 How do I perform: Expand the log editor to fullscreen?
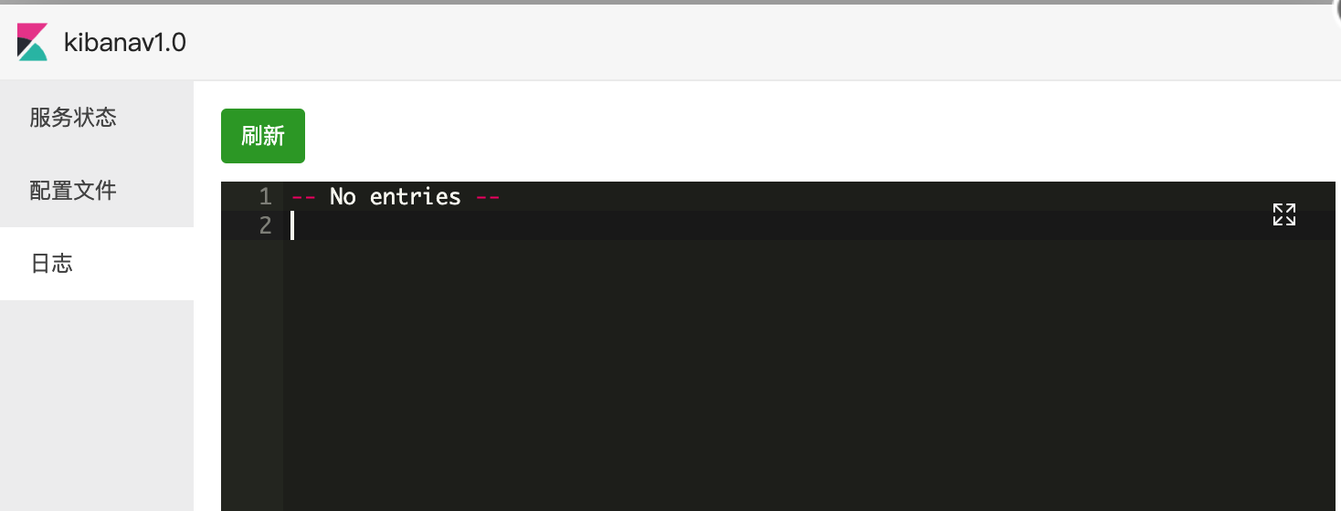point(1284,214)
